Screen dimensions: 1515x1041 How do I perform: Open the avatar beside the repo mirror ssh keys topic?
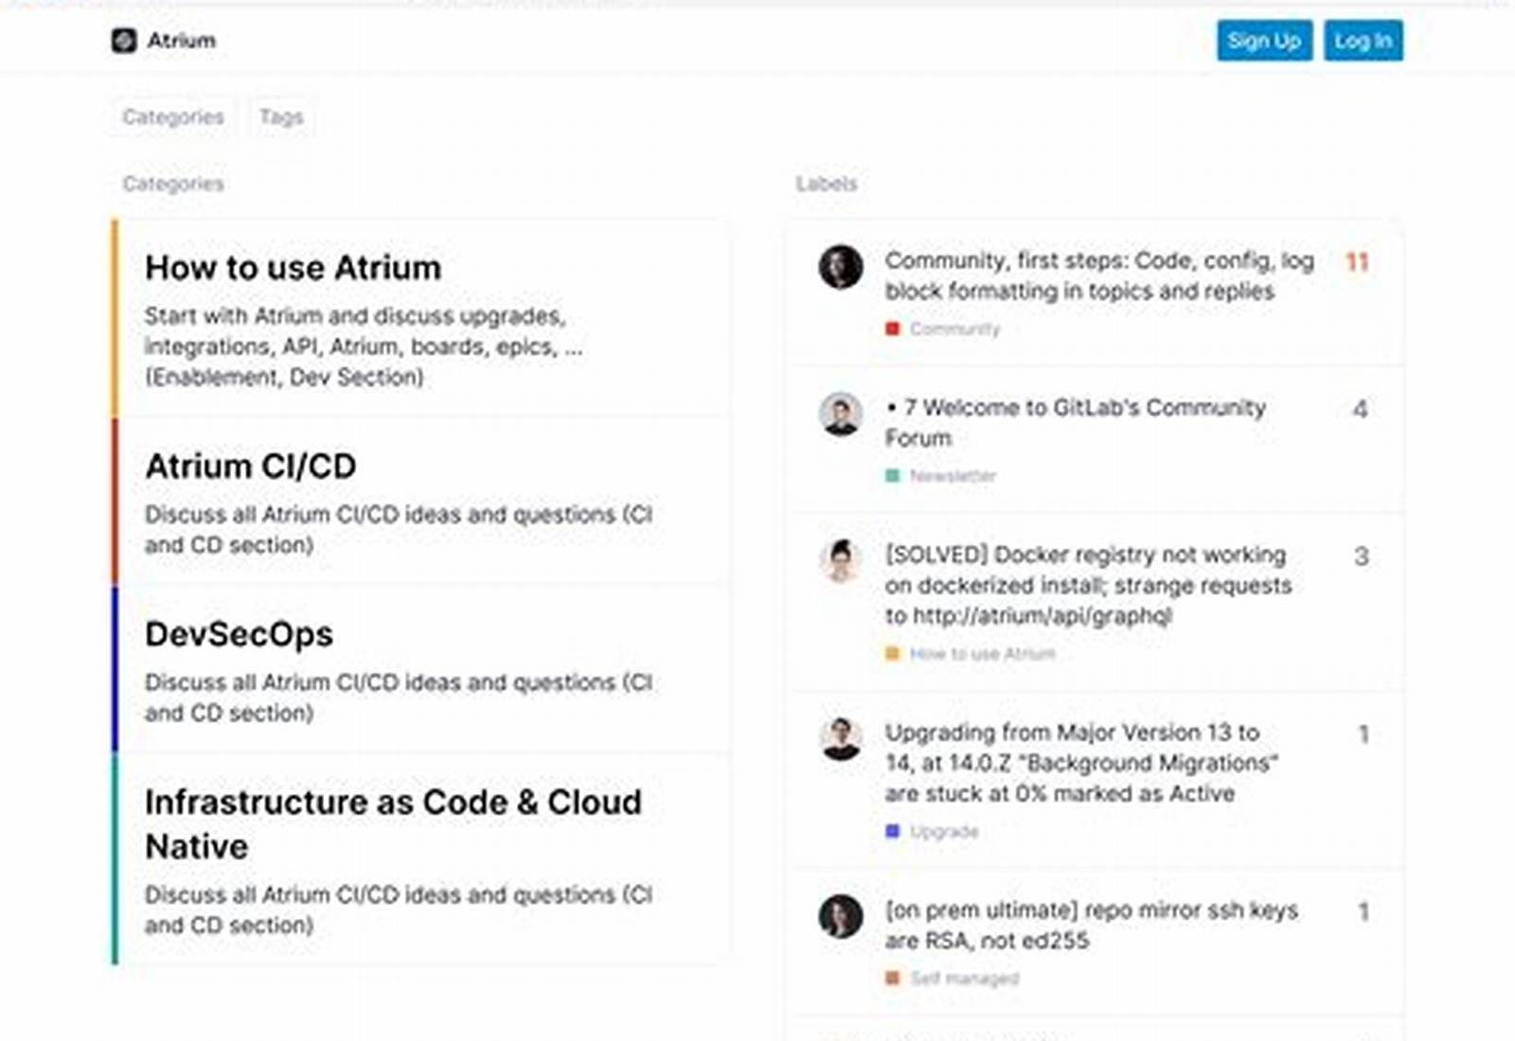(x=841, y=916)
